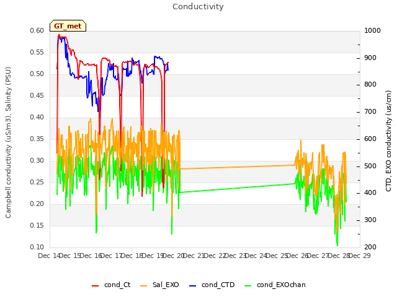Click the 0.35 left axis tick
397x297 pixels.
(37, 139)
